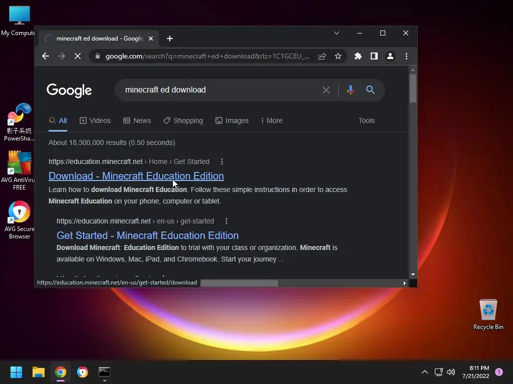
Task: Open options dots beside Home › Get Started
Action: point(222,161)
